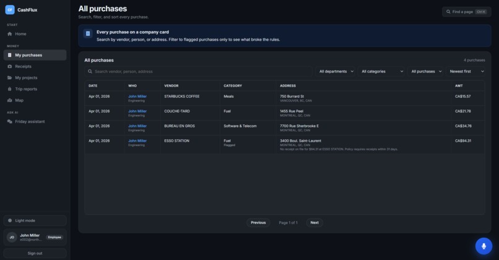The image size is (499, 260).
Task: Click the Employee role badge
Action: [54, 238]
